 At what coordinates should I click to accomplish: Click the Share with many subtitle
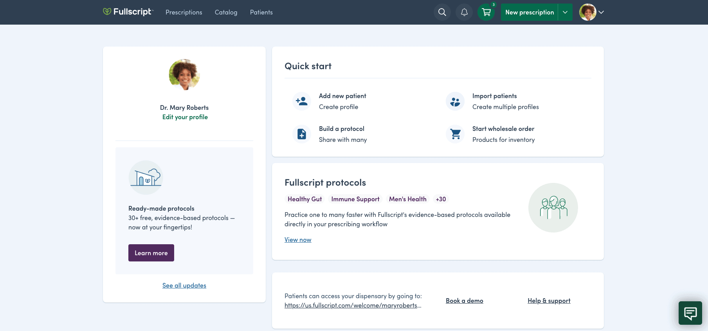coord(343,140)
